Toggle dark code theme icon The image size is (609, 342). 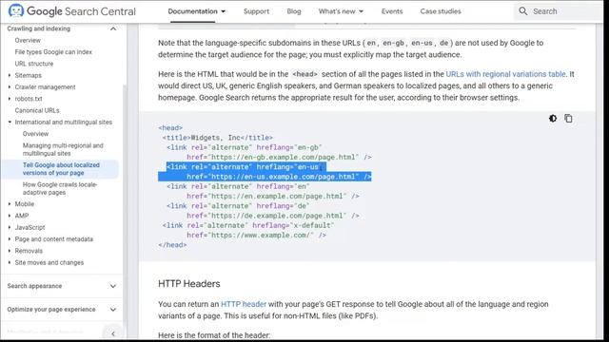coord(553,118)
